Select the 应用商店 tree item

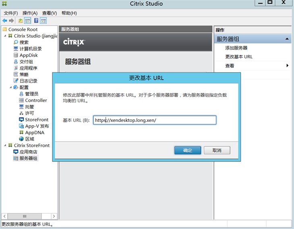pyautogui.click(x=28, y=152)
